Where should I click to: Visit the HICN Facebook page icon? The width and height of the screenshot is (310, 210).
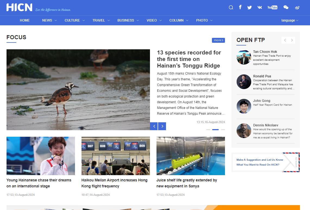tap(240, 7)
